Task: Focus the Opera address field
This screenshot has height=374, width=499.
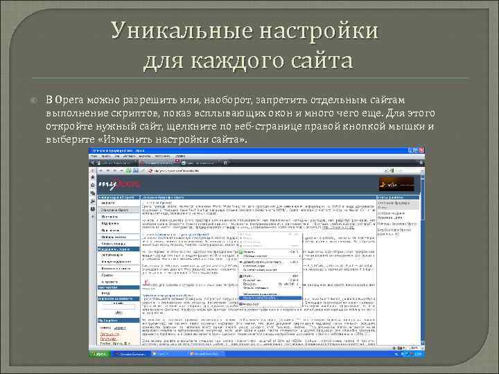Action: [268, 170]
